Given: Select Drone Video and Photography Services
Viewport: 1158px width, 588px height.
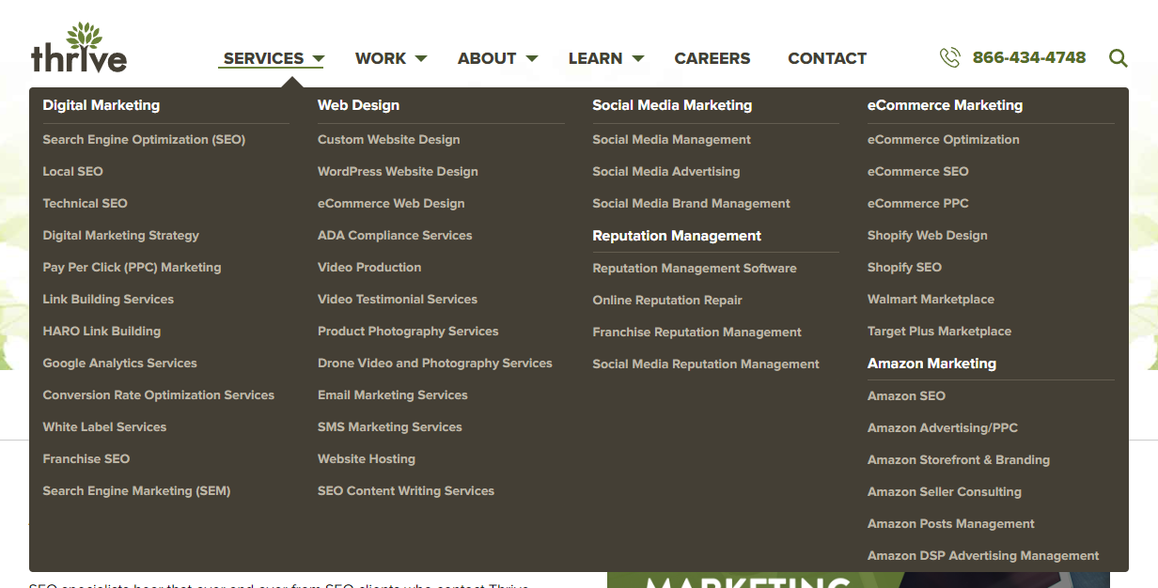Looking at the screenshot, I should [x=435, y=364].
